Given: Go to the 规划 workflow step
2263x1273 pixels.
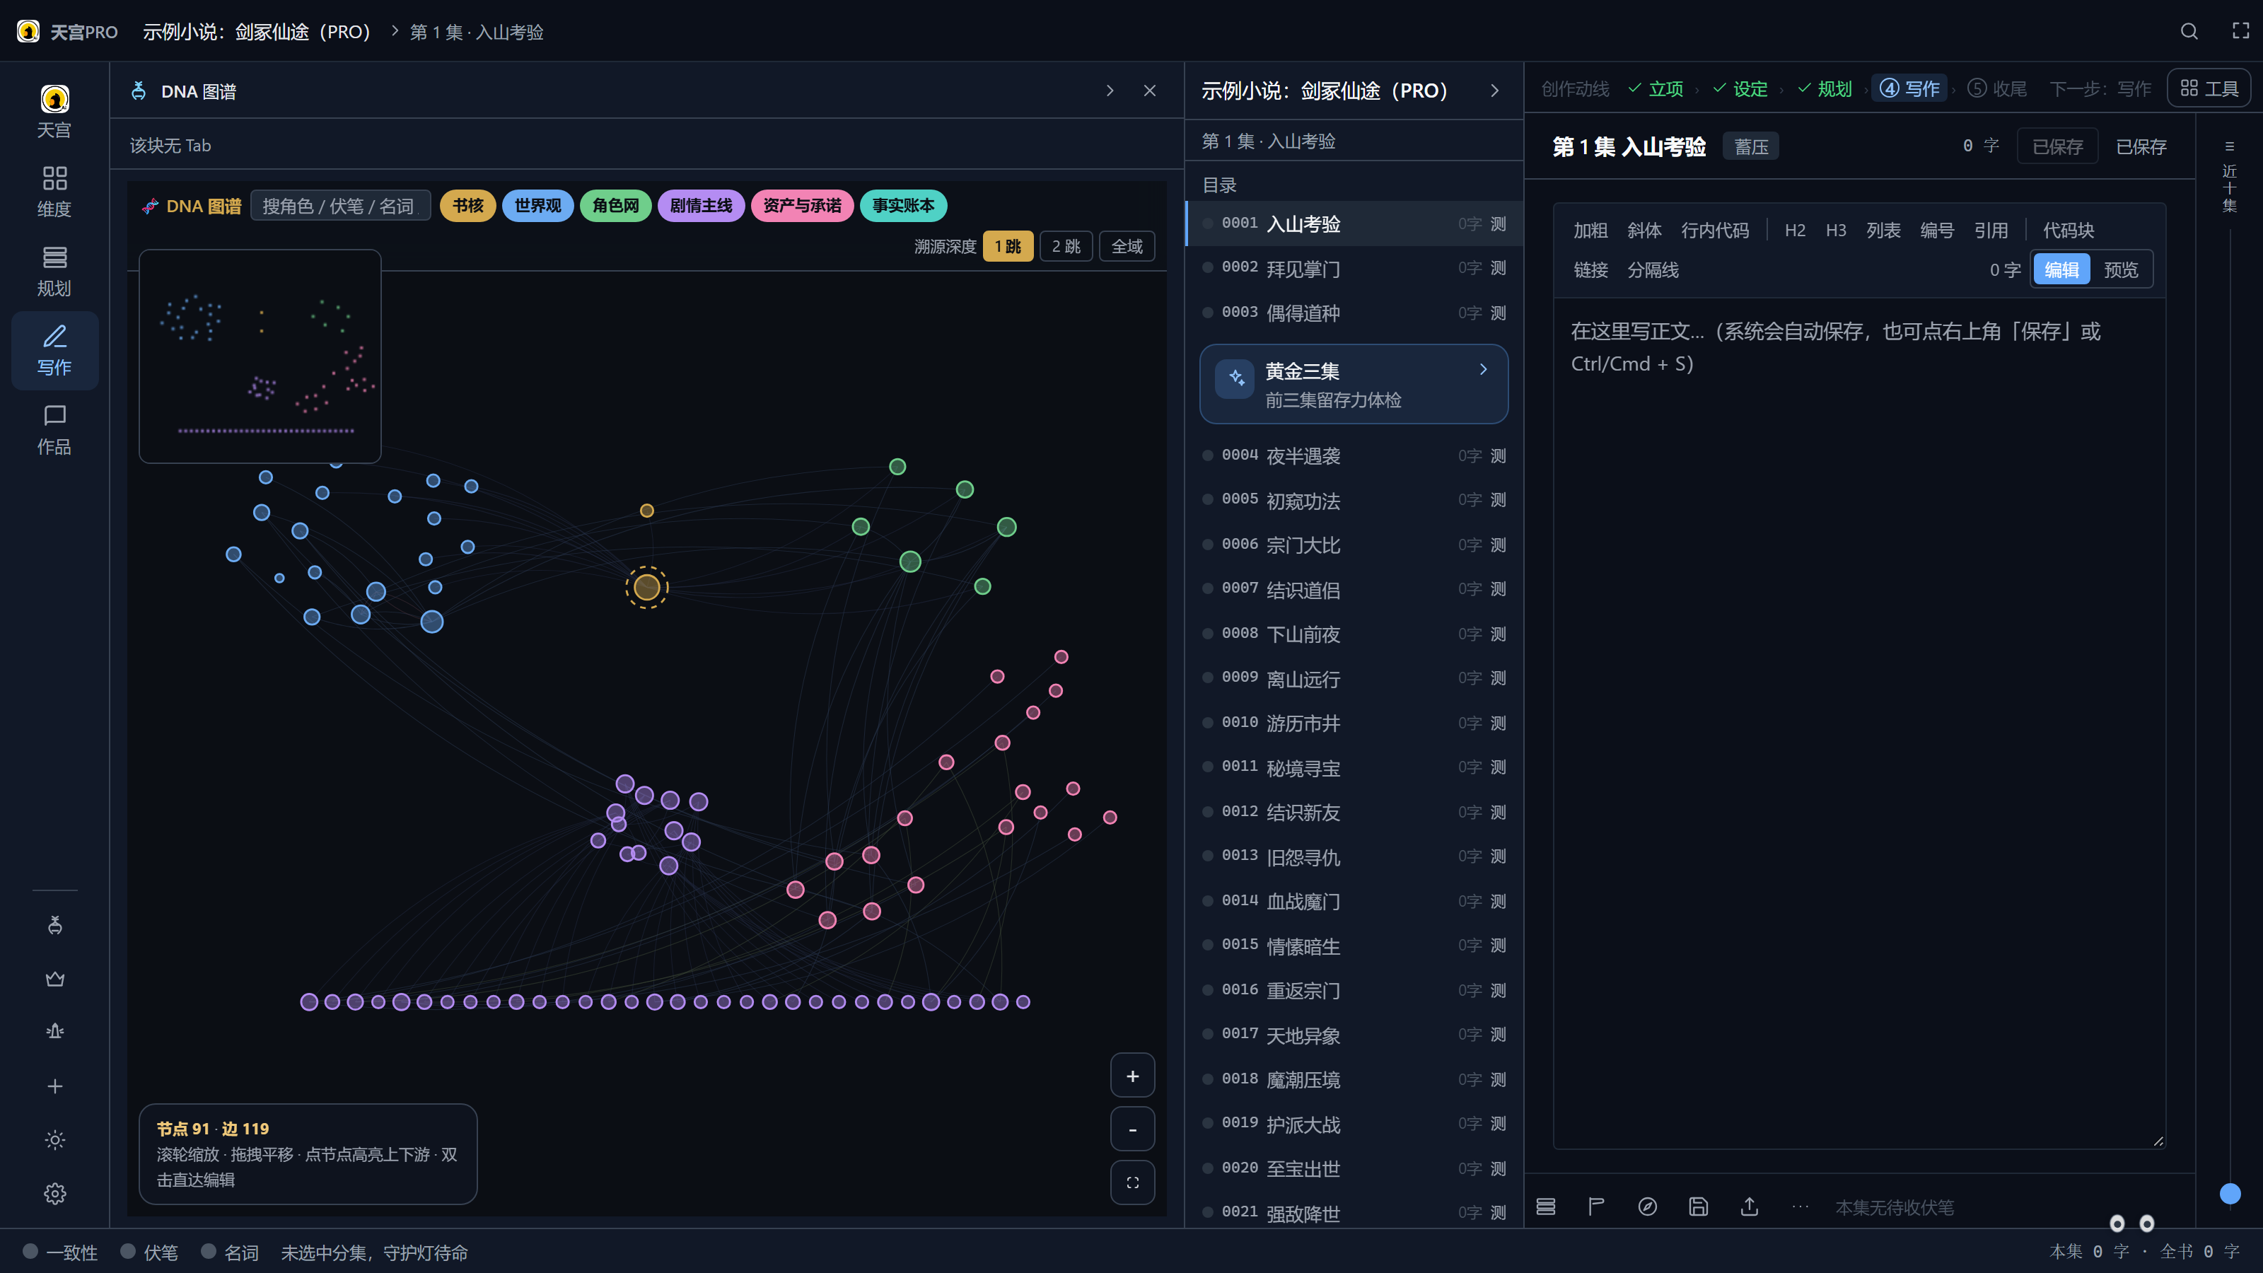Looking at the screenshot, I should (x=1825, y=88).
